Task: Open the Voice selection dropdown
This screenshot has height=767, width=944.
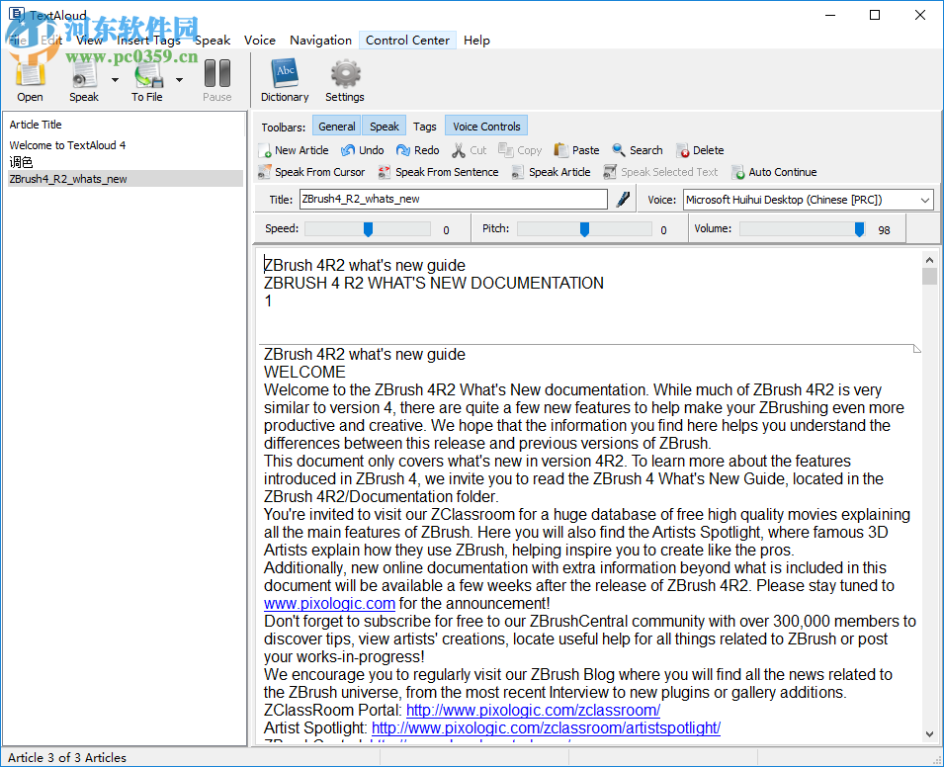Action: (x=922, y=199)
